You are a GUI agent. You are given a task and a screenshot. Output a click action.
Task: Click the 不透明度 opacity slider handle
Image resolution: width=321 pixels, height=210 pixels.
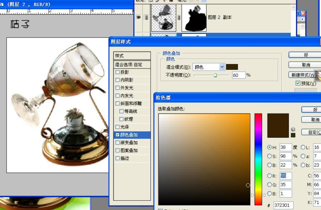[215, 75]
